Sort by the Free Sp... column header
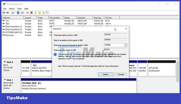Screen dimensions: 181x104 click(98, 18)
